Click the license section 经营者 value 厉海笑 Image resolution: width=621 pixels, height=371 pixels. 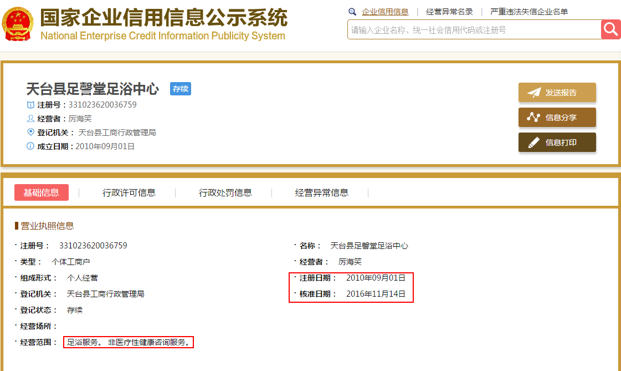pyautogui.click(x=350, y=262)
